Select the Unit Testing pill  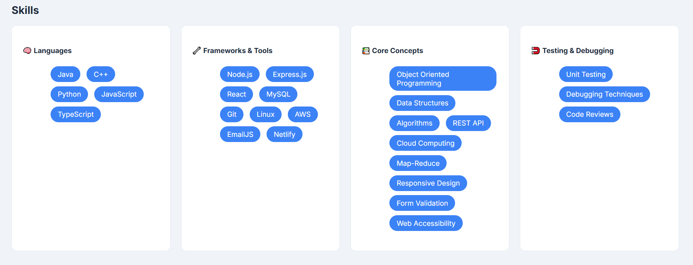click(x=586, y=74)
